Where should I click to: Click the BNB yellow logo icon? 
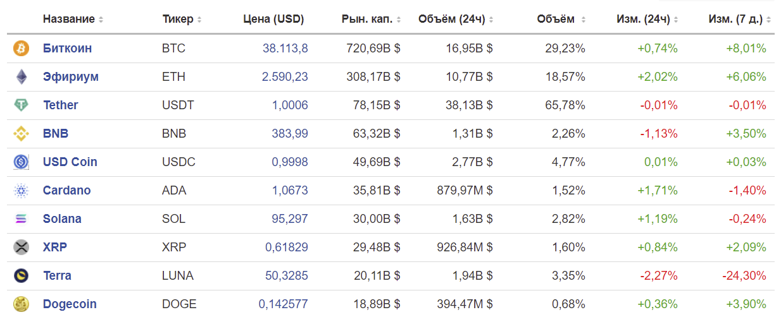[x=22, y=133]
